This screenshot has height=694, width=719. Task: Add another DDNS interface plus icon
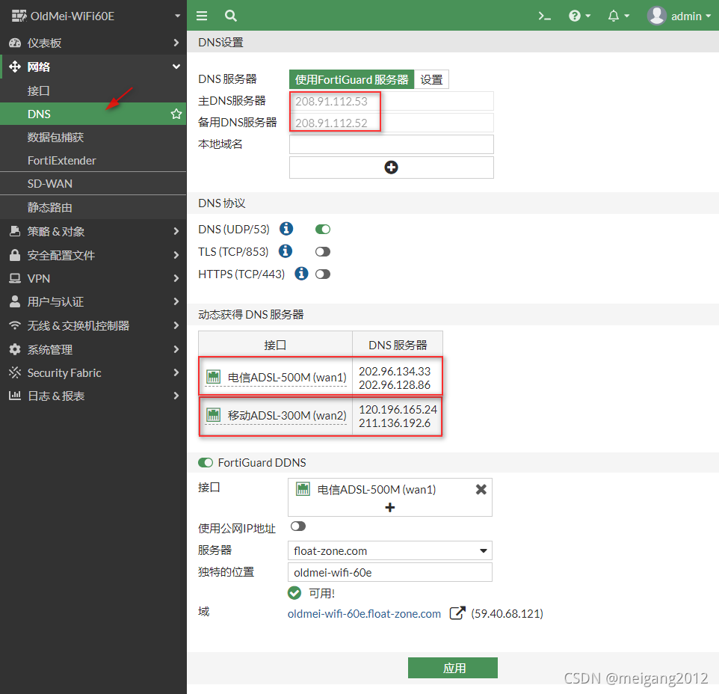389,507
